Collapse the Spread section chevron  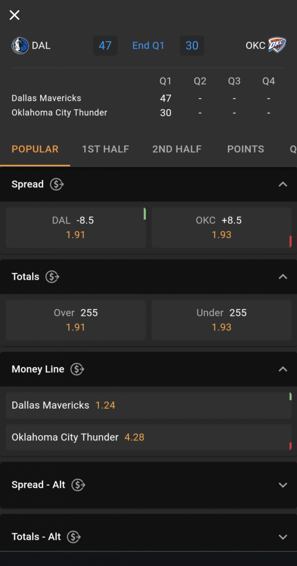click(x=283, y=185)
